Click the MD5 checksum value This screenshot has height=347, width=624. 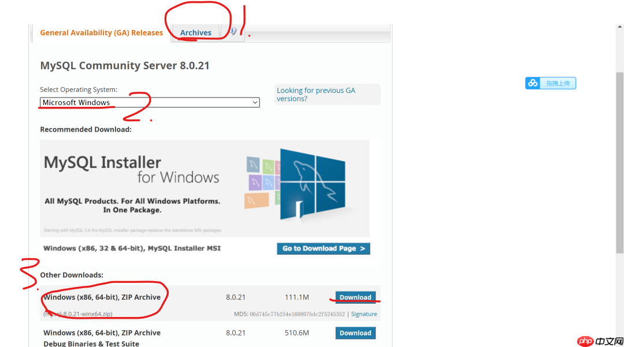point(298,314)
